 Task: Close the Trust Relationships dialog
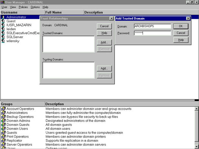[111, 19]
